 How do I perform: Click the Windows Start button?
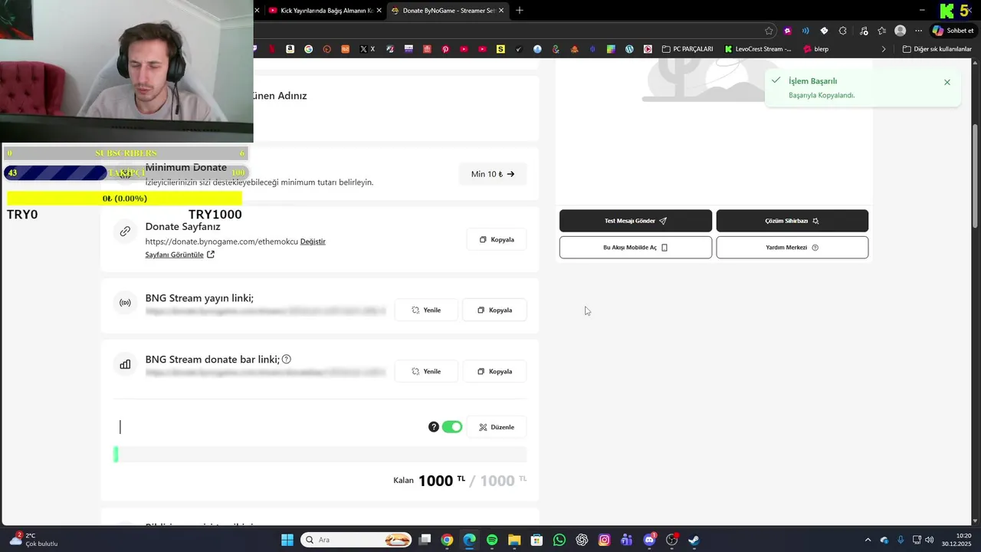(x=287, y=540)
